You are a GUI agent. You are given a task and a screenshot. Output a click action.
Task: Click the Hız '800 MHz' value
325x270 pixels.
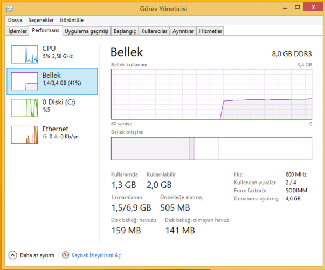[x=296, y=174]
